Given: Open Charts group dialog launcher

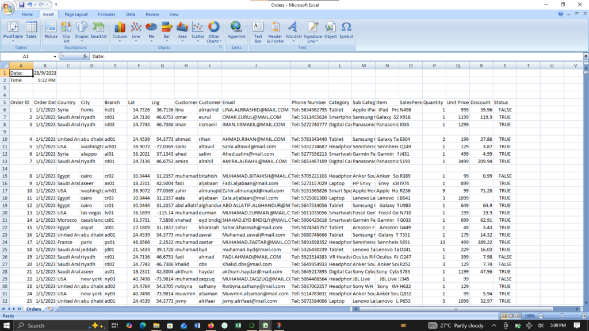Looking at the screenshot, I should click(220, 47).
